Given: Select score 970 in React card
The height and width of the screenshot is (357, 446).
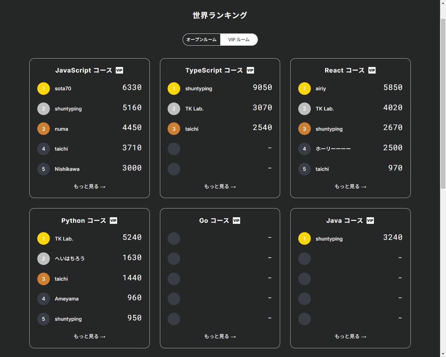Looking at the screenshot, I should pyautogui.click(x=395, y=168).
